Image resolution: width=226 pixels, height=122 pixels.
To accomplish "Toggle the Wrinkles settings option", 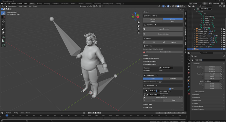I will (x=173, y=19).
